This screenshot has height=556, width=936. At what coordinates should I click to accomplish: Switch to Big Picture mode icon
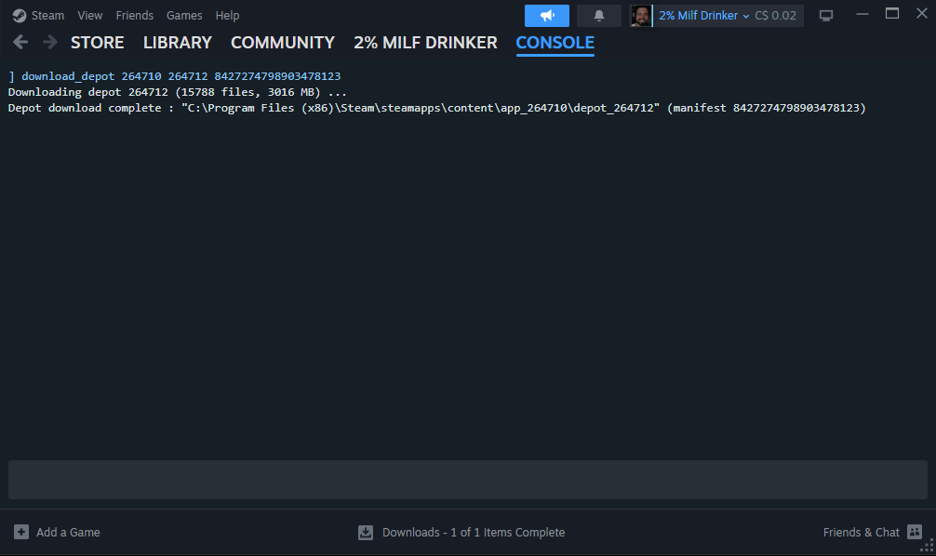tap(825, 16)
